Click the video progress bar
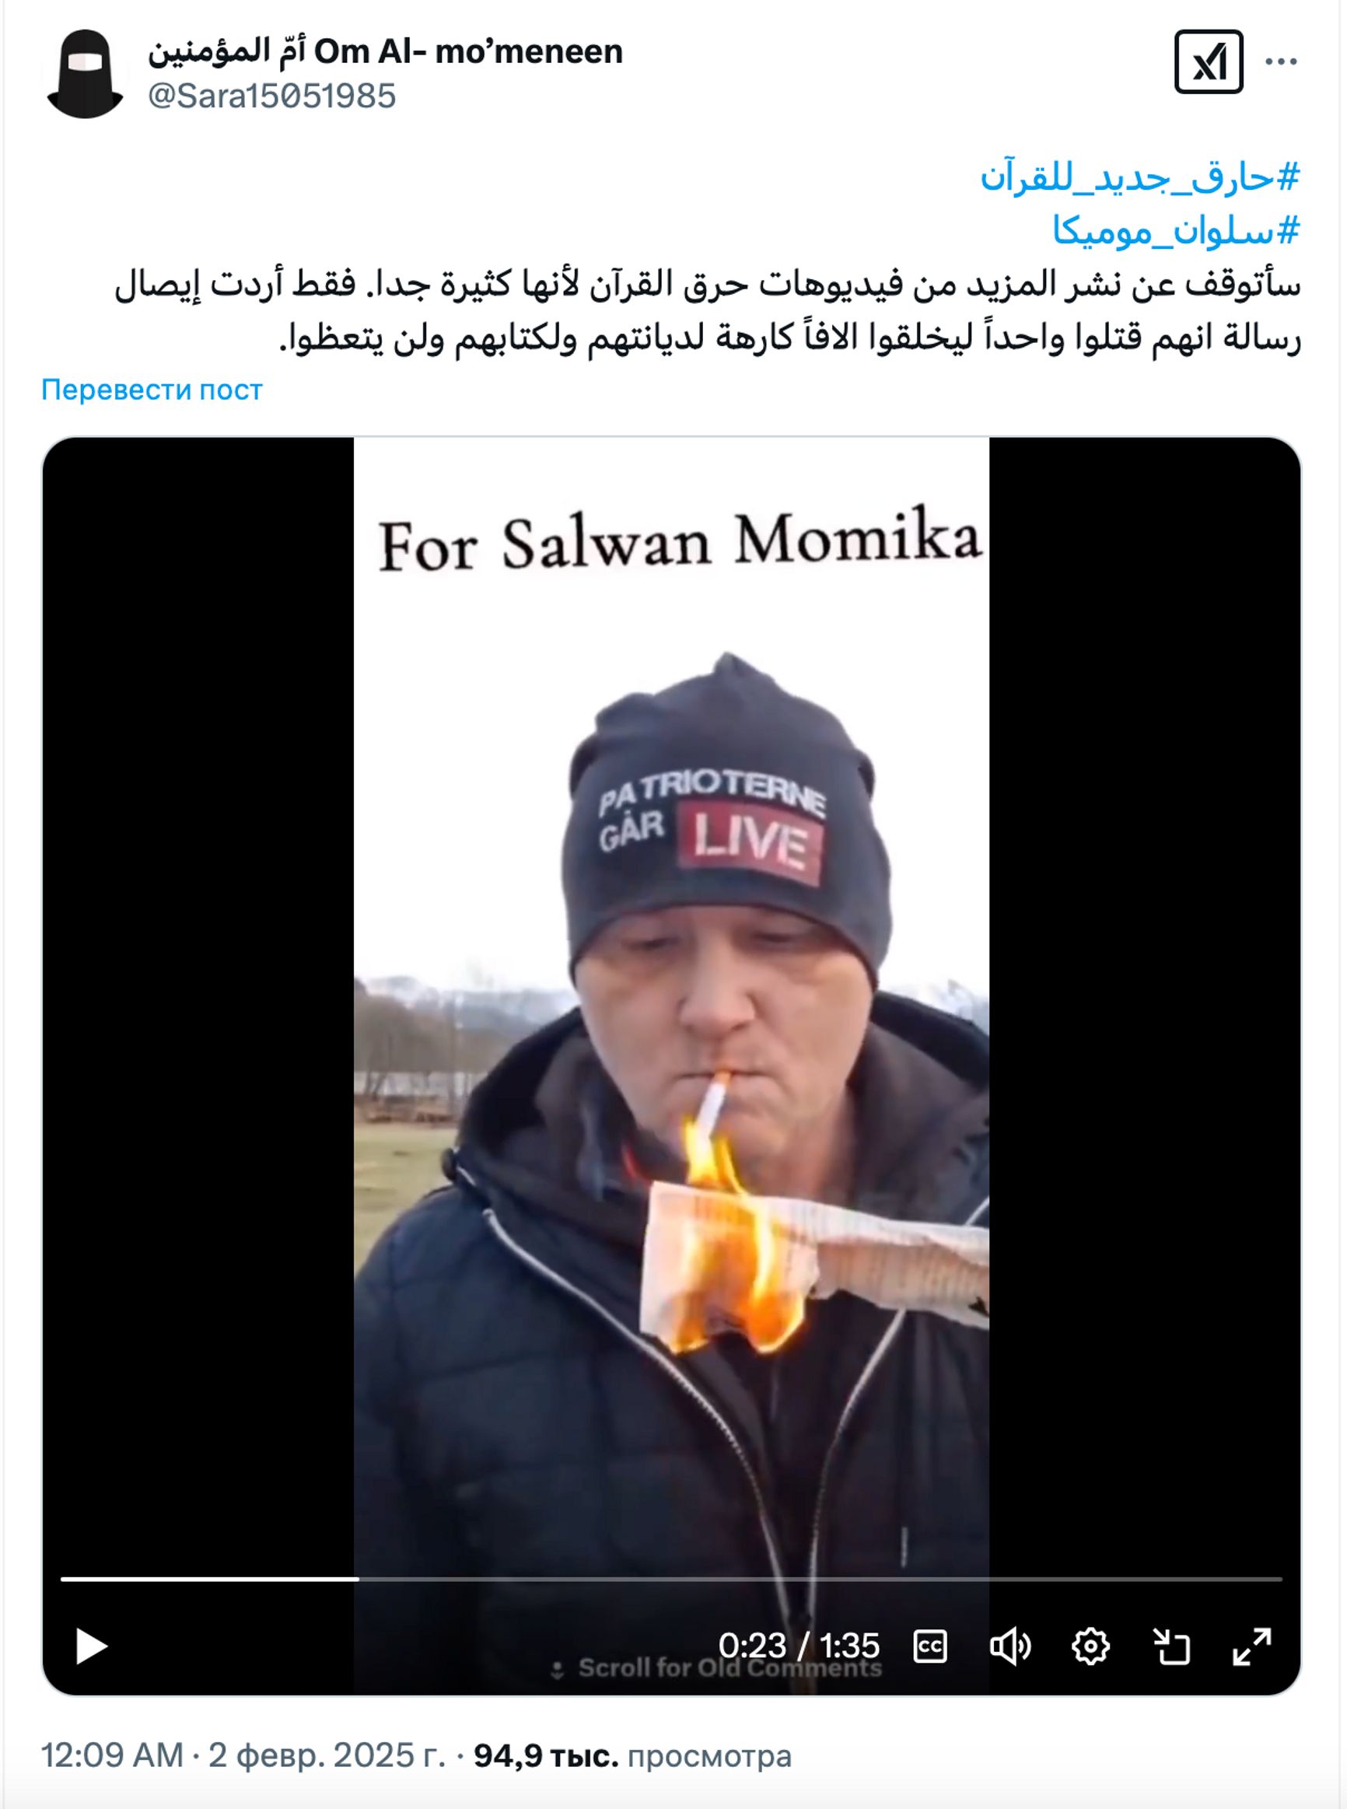 tap(671, 1579)
